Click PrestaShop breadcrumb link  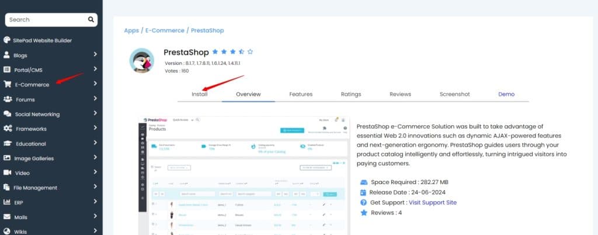click(207, 30)
